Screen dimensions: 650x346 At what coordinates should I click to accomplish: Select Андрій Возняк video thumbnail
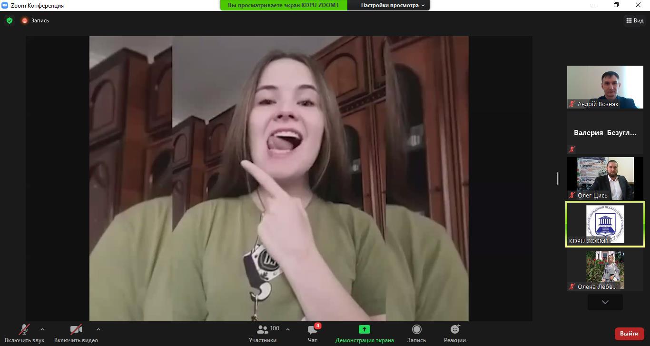(x=605, y=87)
